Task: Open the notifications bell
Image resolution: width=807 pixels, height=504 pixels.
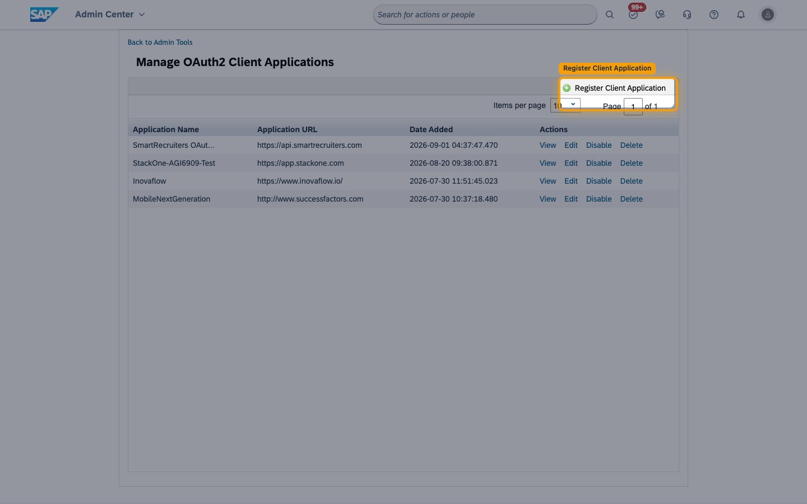Action: pyautogui.click(x=741, y=15)
